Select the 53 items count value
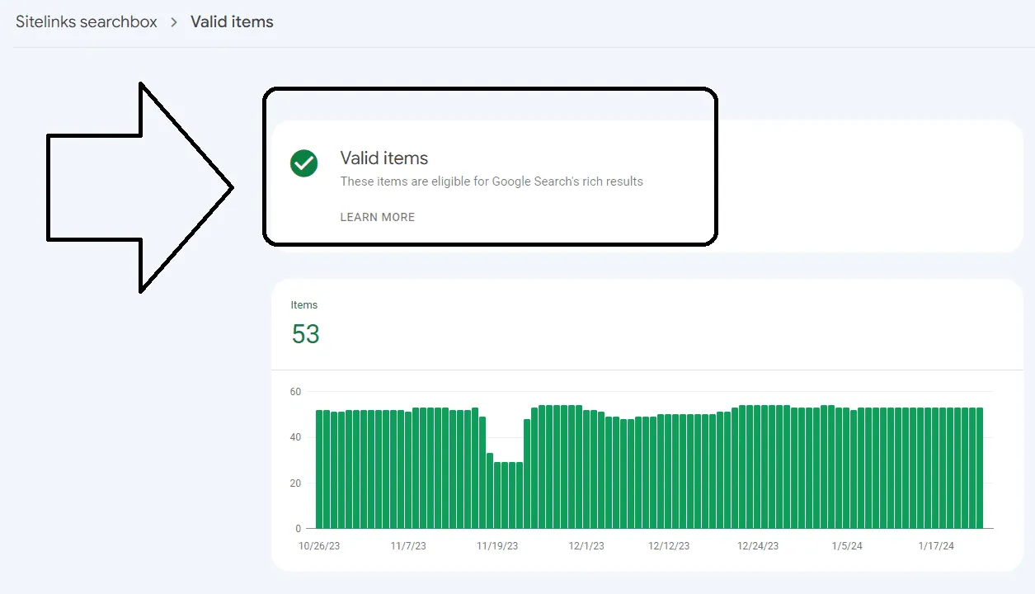The width and height of the screenshot is (1035, 594). pyautogui.click(x=305, y=333)
